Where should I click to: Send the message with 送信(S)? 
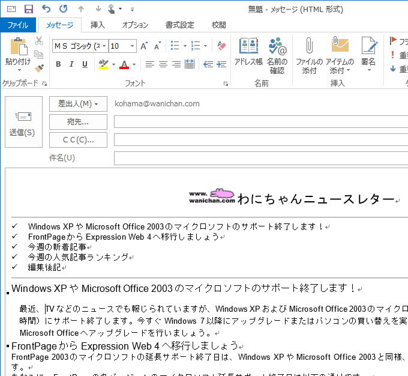coord(23,122)
